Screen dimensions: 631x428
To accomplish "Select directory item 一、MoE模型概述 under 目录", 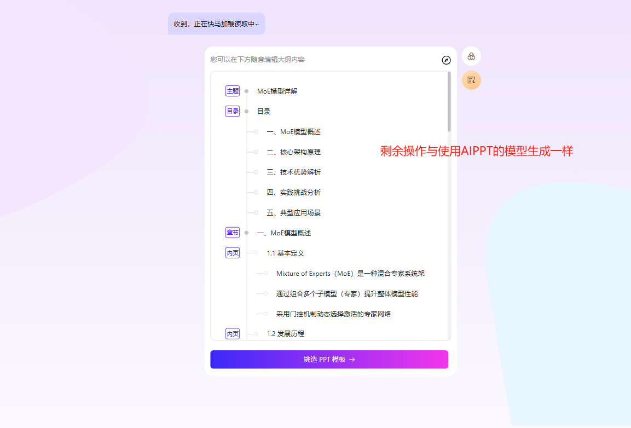I will (293, 132).
